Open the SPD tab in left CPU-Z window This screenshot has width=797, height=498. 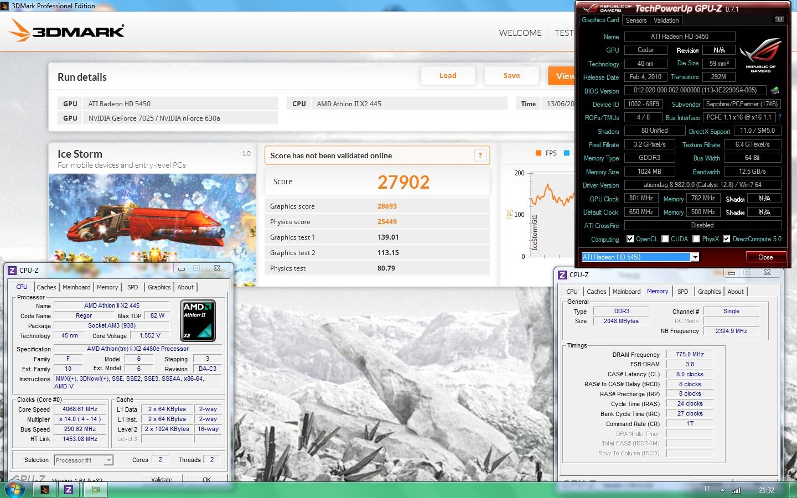click(x=133, y=287)
